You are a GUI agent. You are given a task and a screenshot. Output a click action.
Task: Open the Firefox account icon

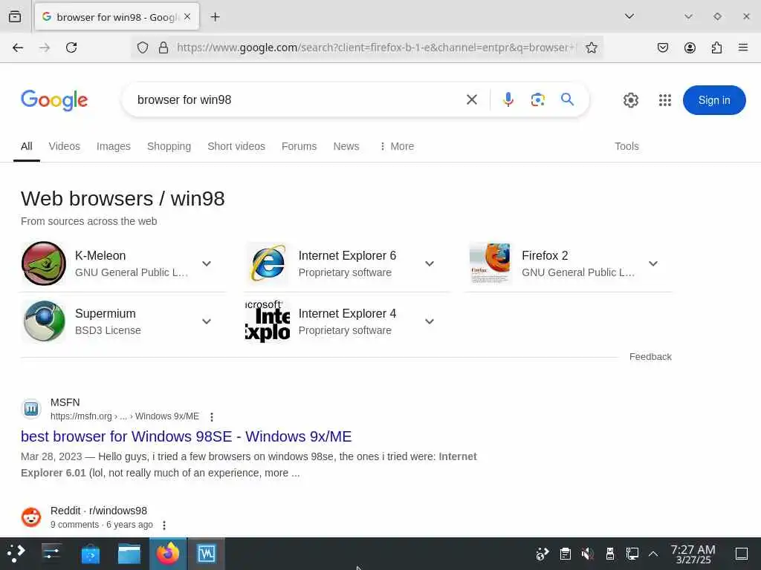[x=690, y=47]
